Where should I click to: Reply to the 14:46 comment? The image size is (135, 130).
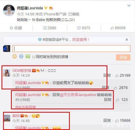click(107, 121)
